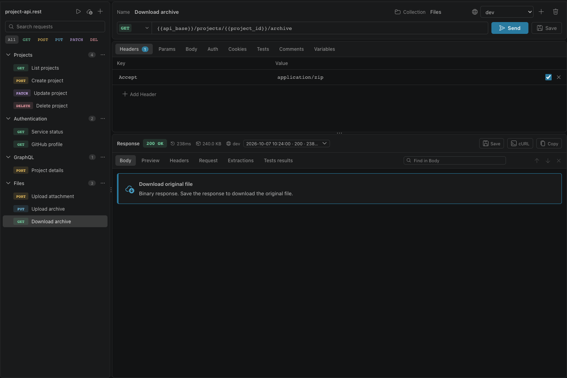Open the Tests results tab
This screenshot has width=567, height=378.
278,161
